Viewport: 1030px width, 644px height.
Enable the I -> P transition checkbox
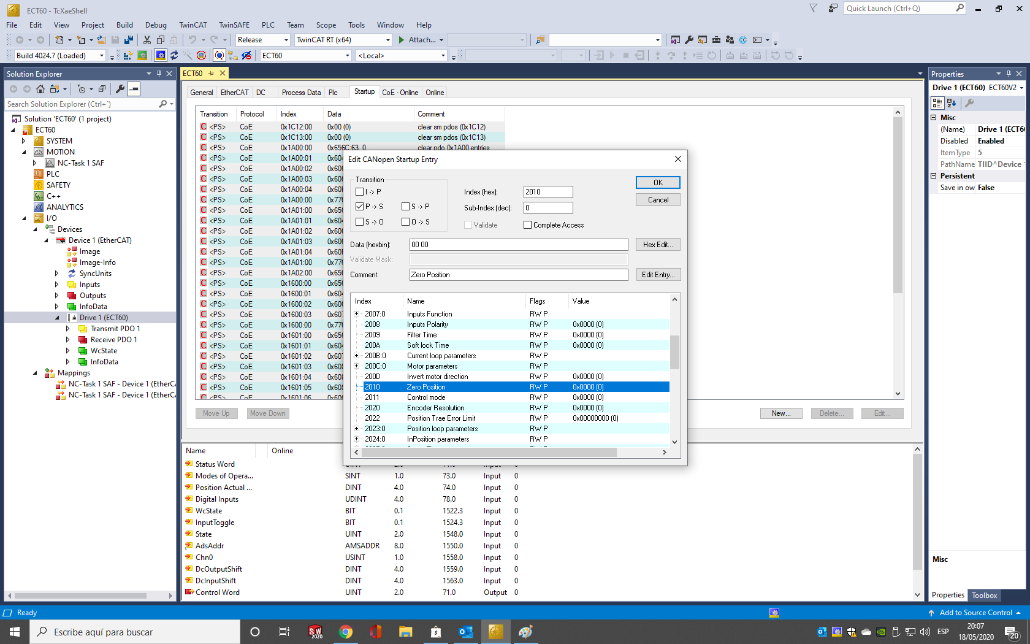click(360, 192)
